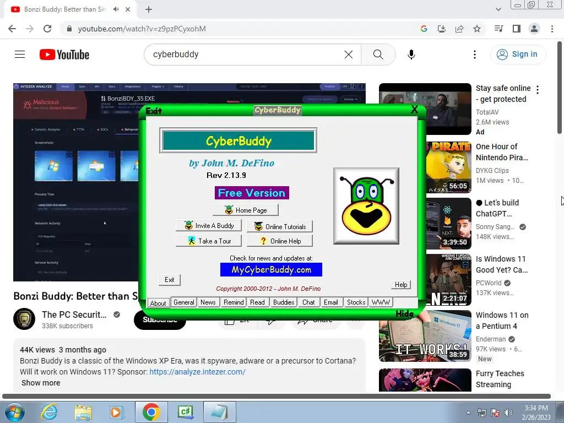Open options for Stay safe online ad
The height and width of the screenshot is (423, 564).
(538, 90)
